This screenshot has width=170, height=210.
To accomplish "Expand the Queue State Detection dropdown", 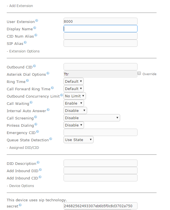I will tap(78, 140).
